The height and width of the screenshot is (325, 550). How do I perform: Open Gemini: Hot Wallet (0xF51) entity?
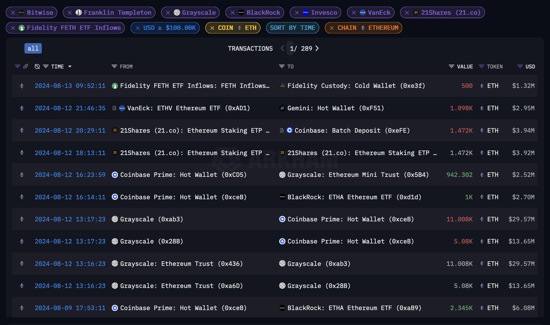(335, 108)
